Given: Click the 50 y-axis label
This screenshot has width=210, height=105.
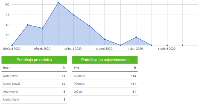Looking at the screenshot, I should pyautogui.click(x=8, y=25).
